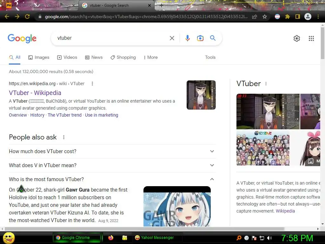Switch to the News tab

click(94, 57)
